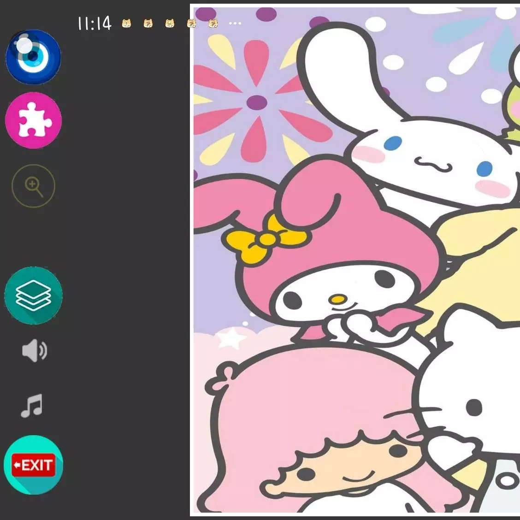Tap the blue eye preview icon
Screen dimensions: 520x520
click(x=33, y=57)
